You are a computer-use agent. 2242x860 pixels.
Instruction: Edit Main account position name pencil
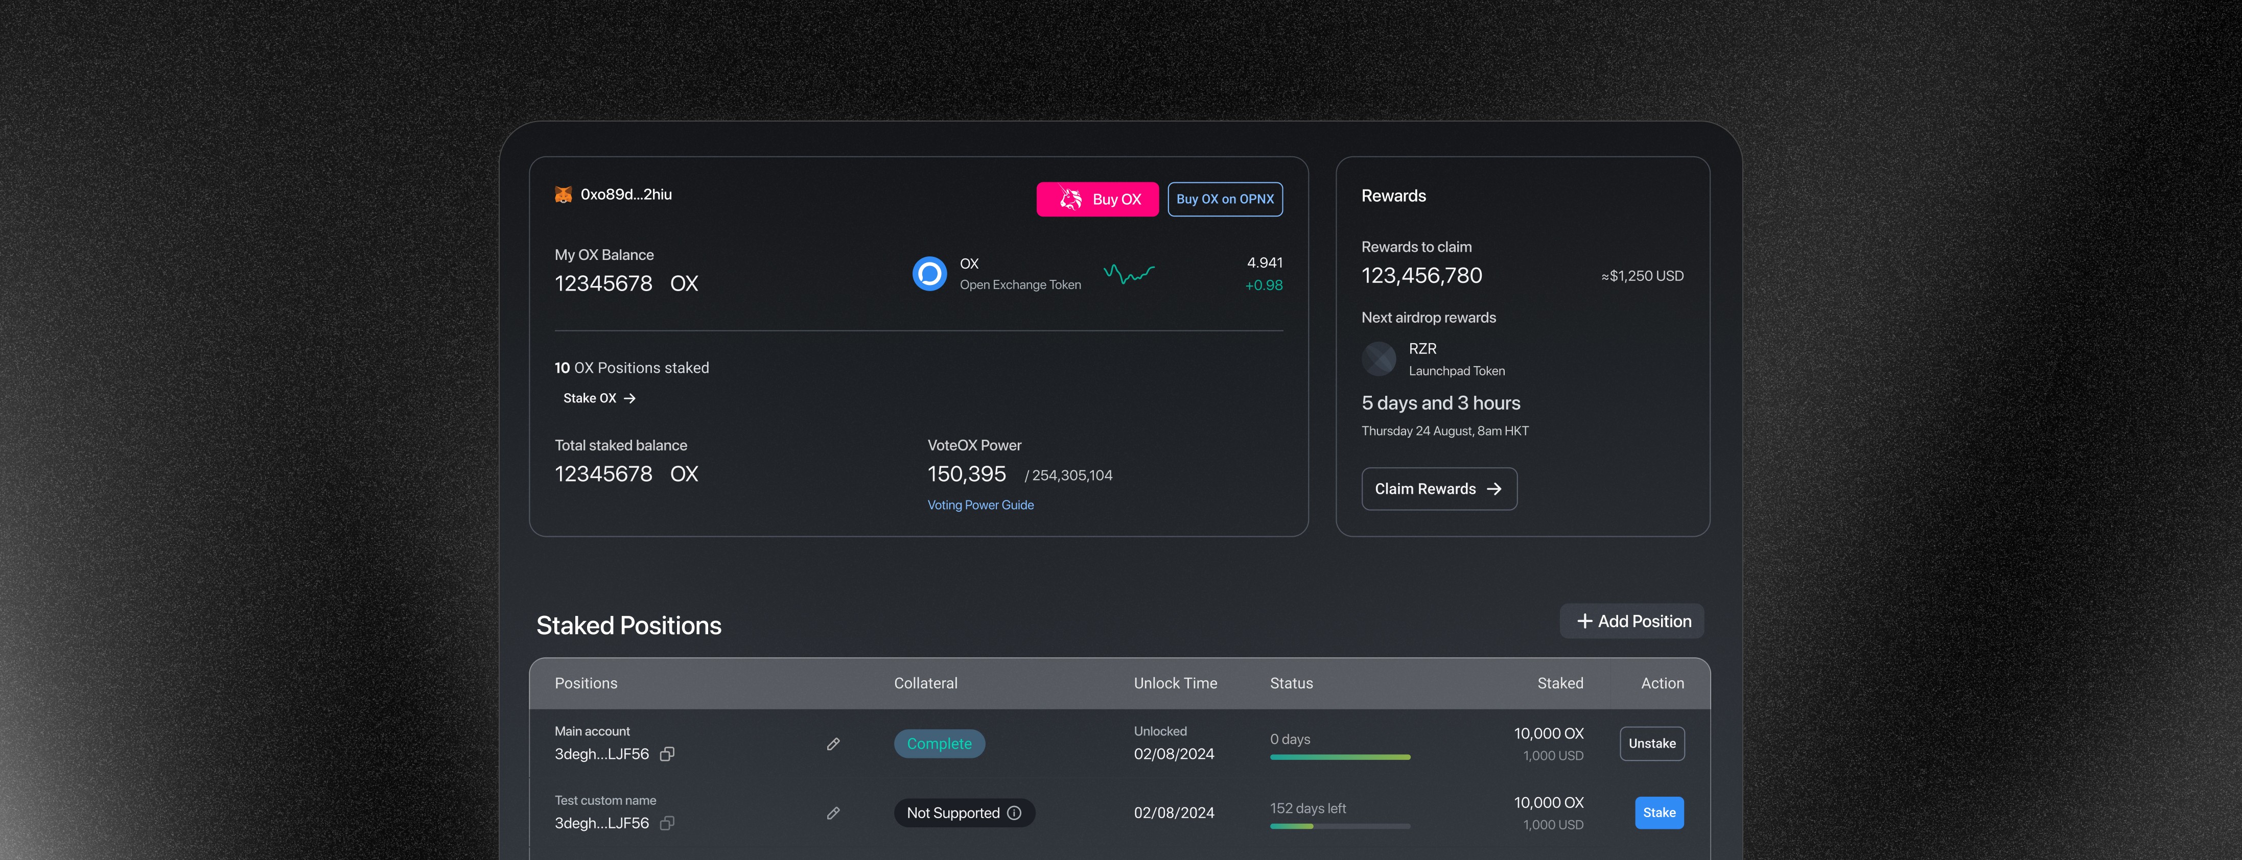[x=833, y=745]
